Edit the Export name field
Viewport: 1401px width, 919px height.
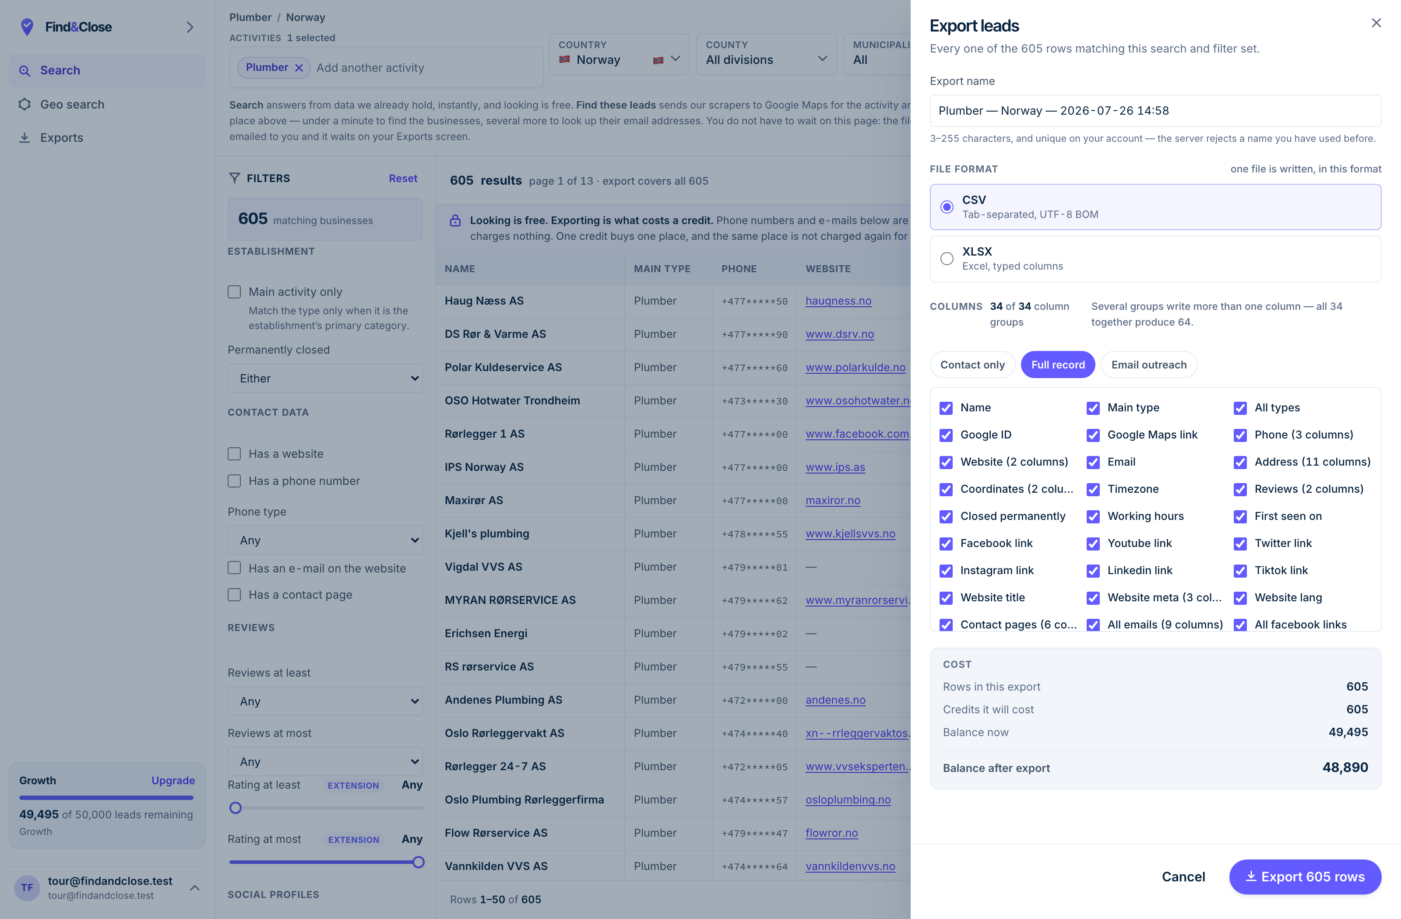click(1155, 111)
